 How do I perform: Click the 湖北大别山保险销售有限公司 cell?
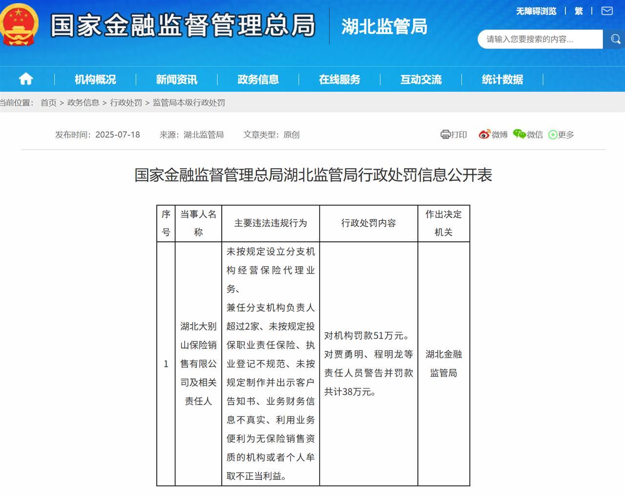[x=198, y=364]
